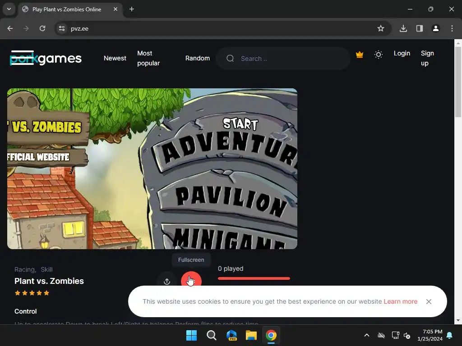Open the Newest games page

point(115,58)
